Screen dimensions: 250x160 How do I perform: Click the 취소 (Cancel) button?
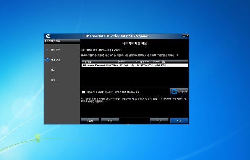(110, 121)
